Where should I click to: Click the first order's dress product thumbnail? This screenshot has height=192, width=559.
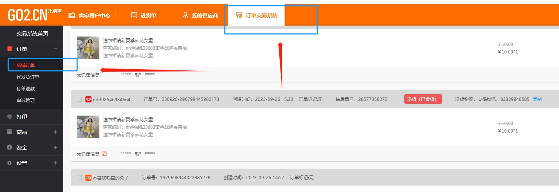click(x=88, y=48)
